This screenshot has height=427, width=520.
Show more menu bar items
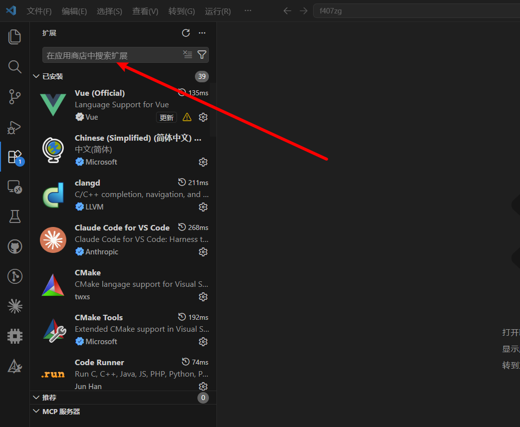[x=248, y=10]
